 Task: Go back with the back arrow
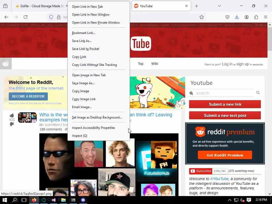(x=6, y=17)
